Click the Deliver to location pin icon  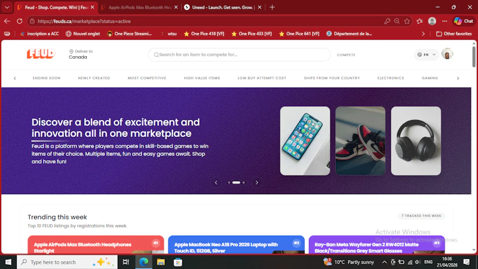click(71, 51)
